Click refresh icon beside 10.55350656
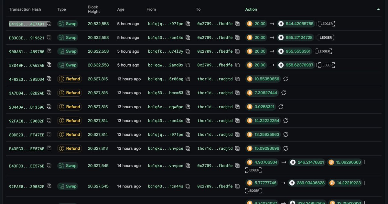 tap(286, 79)
